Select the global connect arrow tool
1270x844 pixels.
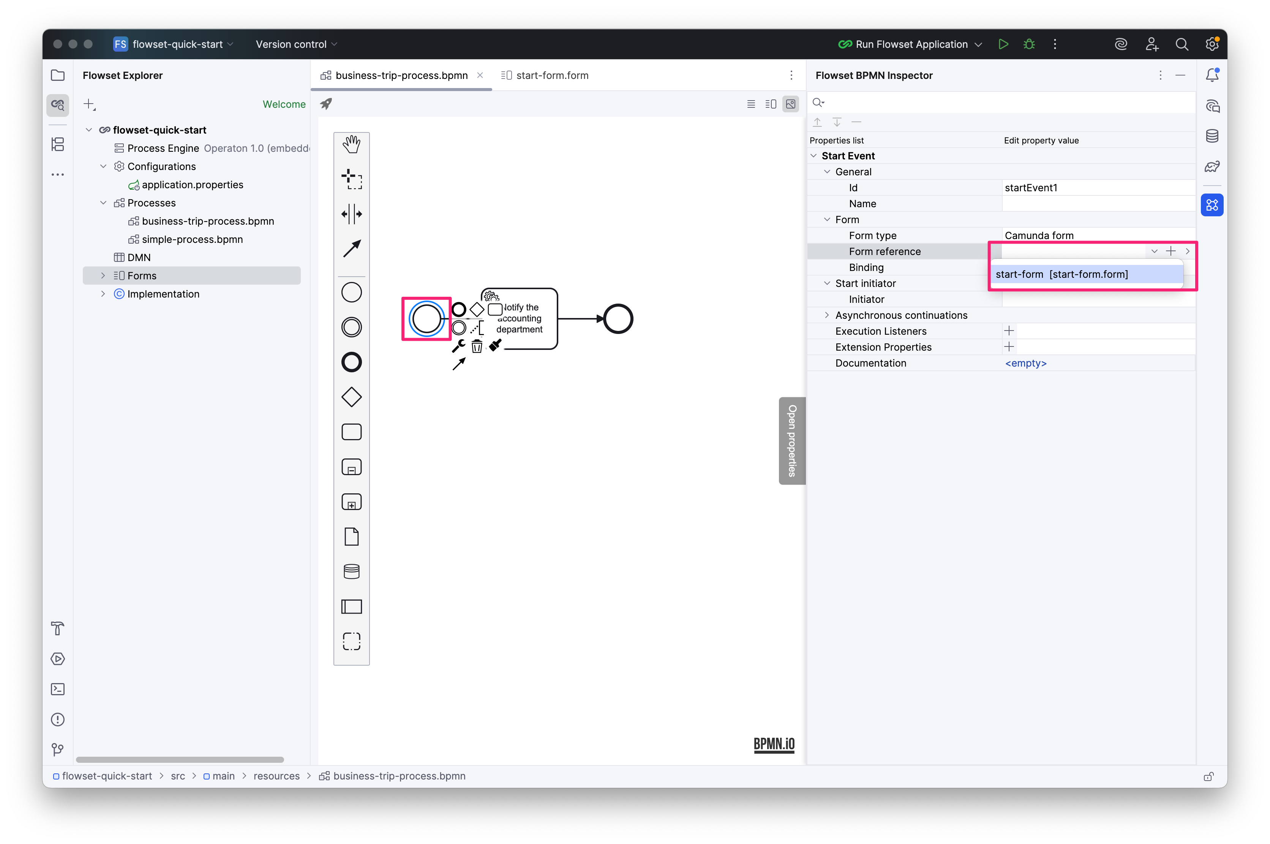(351, 249)
